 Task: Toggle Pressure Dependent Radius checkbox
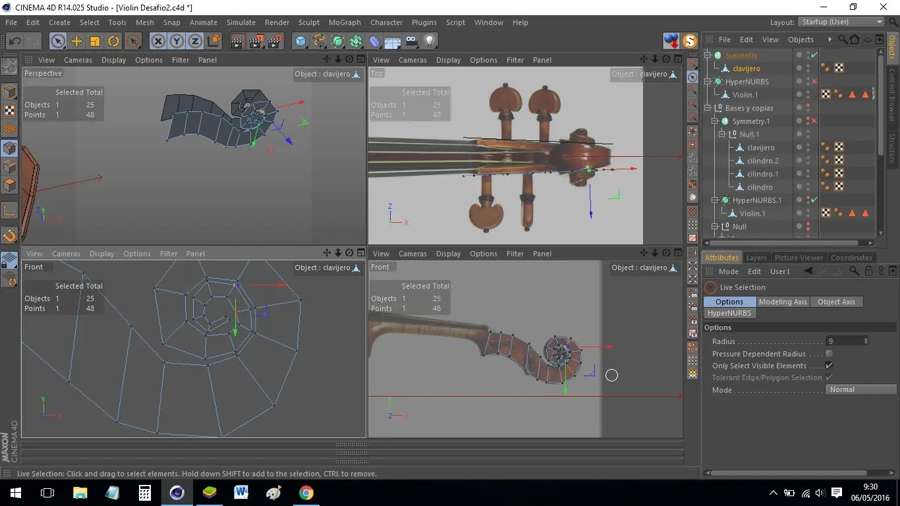click(x=829, y=354)
